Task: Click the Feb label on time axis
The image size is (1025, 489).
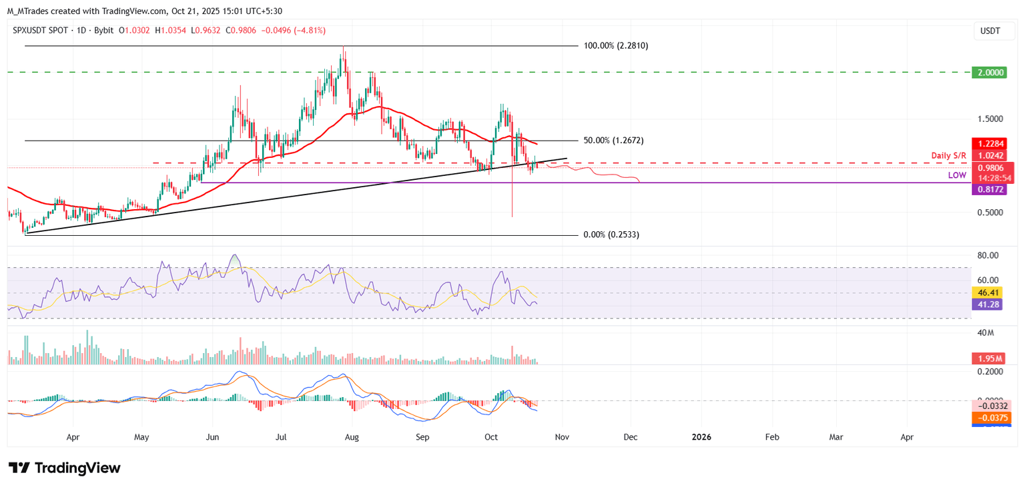Action: coord(772,438)
